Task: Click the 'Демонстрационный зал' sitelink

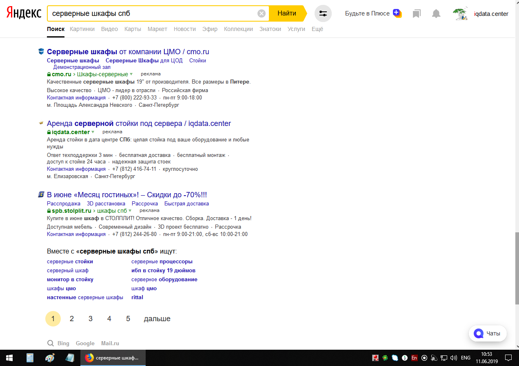Action: pyautogui.click(x=82, y=67)
